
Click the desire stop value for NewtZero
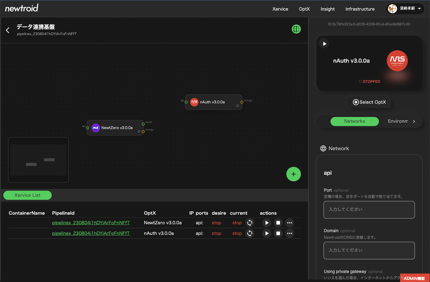(217, 223)
